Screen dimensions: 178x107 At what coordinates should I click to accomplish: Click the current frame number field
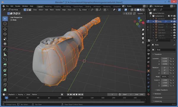click(x=112, y=95)
